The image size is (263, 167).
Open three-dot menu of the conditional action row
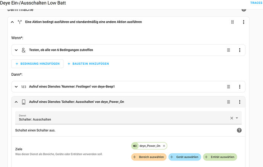tap(244, 22)
